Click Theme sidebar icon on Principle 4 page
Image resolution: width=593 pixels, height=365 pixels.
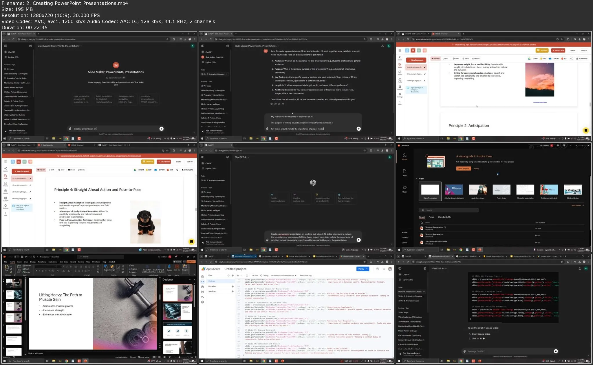pyautogui.click(x=5, y=184)
